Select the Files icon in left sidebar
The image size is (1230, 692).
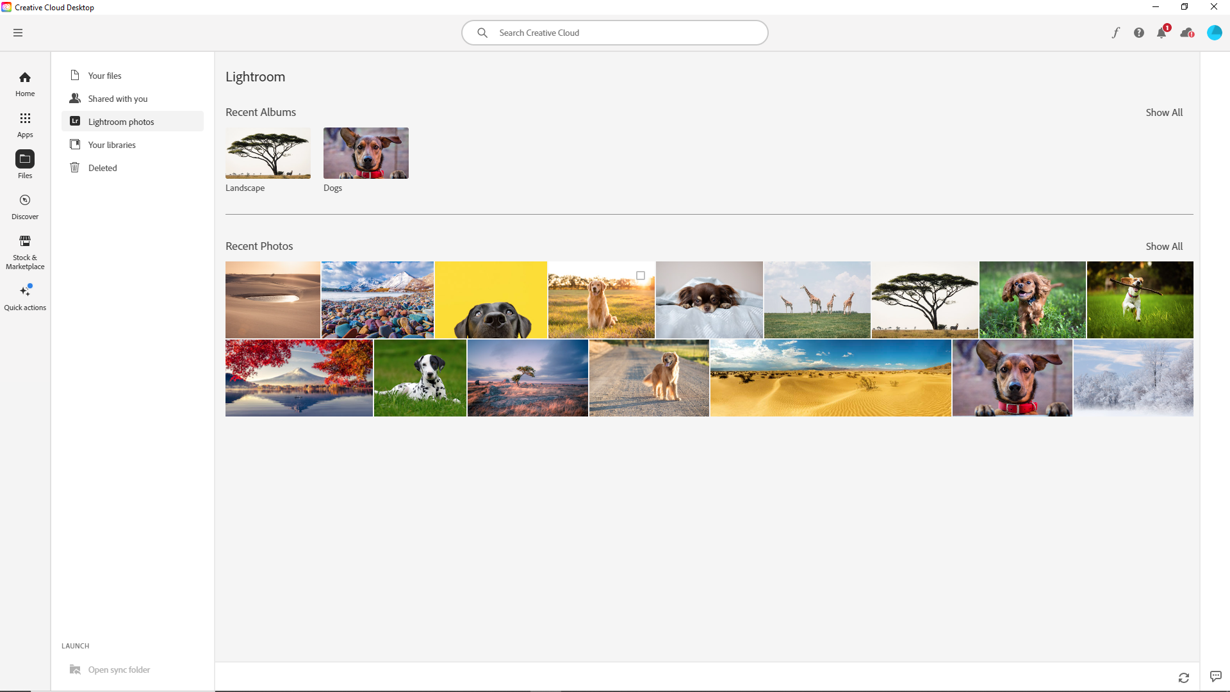pyautogui.click(x=24, y=164)
